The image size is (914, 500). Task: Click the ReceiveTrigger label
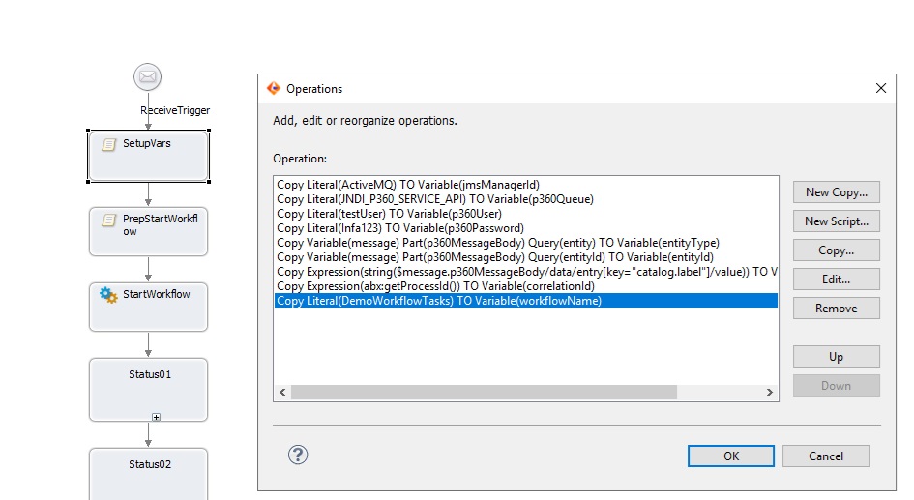(x=175, y=110)
